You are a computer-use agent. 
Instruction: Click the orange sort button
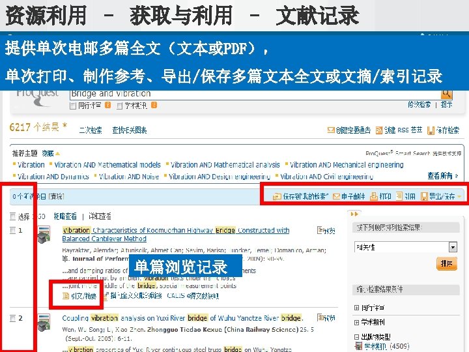447,263
